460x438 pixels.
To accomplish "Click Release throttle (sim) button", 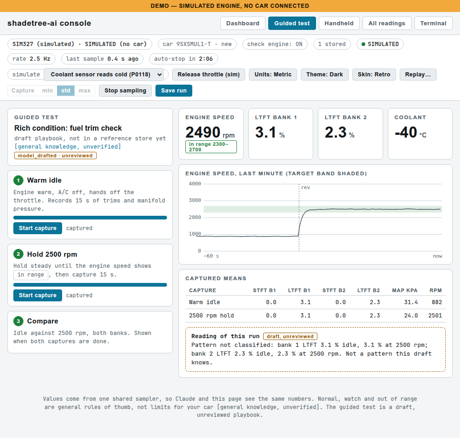I will coord(208,75).
